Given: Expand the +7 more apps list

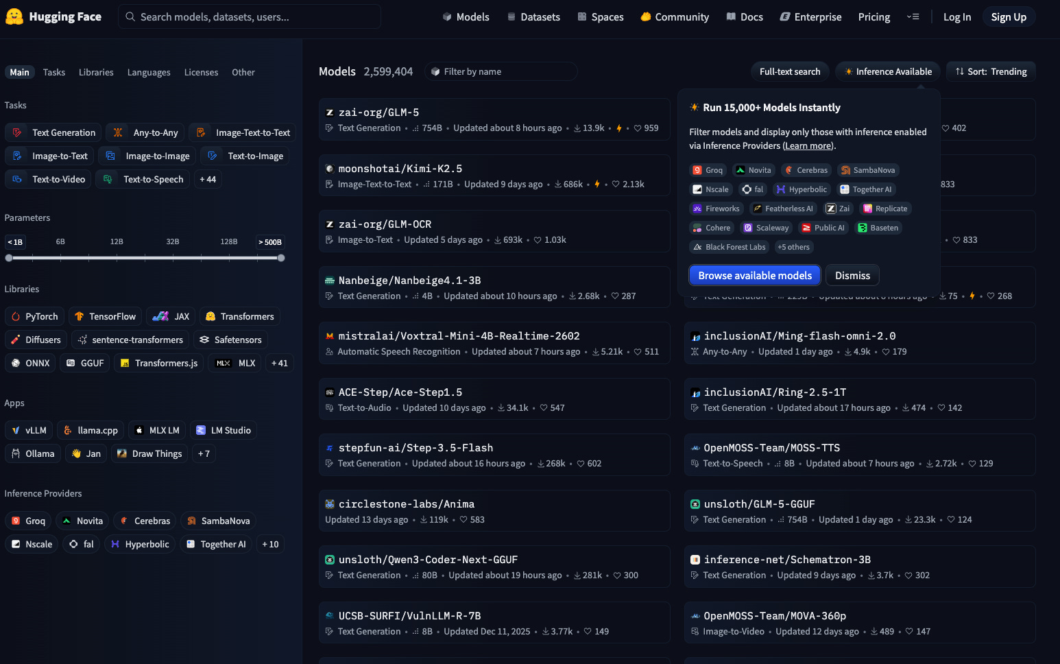Looking at the screenshot, I should pos(204,453).
